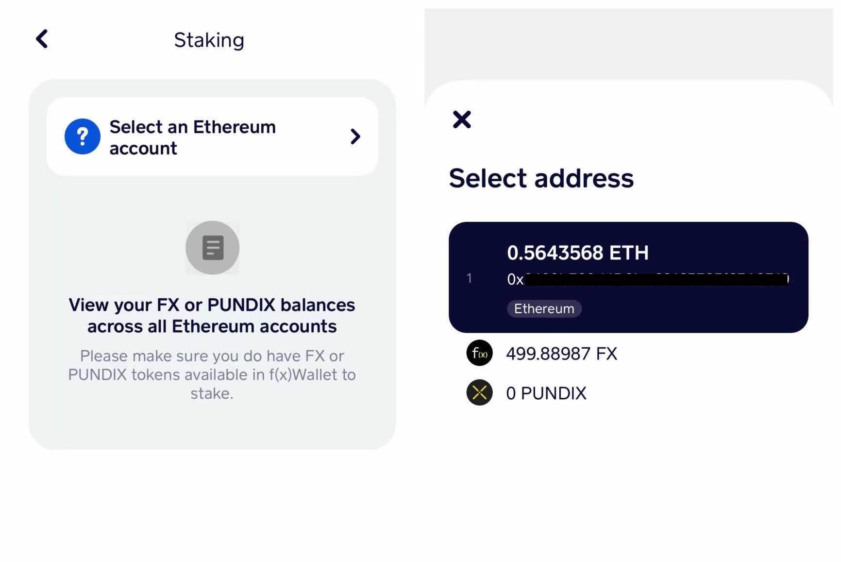Tap View your FX or PUNDIX balances text
The image size is (841, 562).
(x=212, y=316)
